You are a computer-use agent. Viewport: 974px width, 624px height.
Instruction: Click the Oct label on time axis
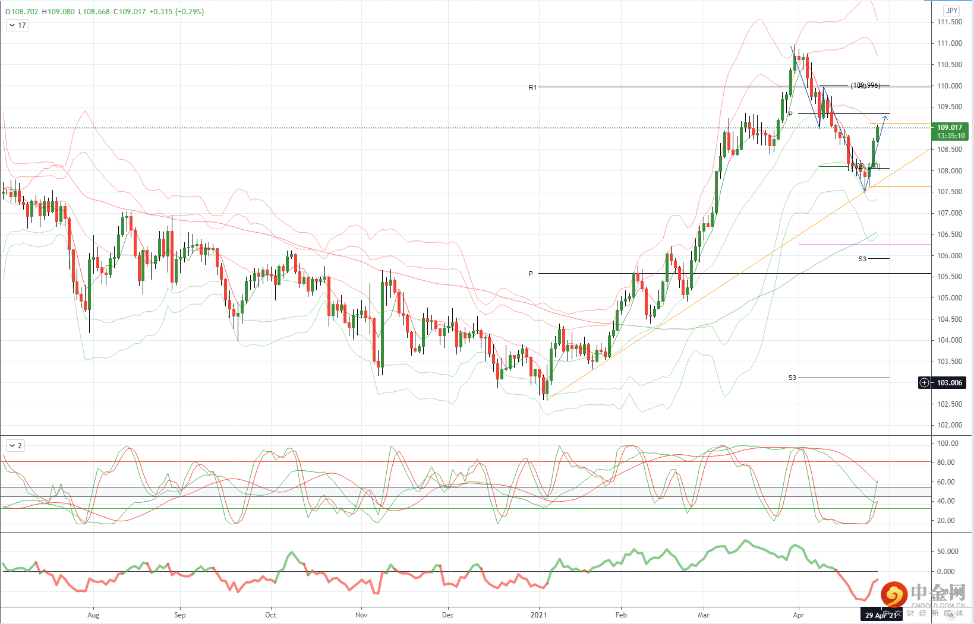[270, 615]
